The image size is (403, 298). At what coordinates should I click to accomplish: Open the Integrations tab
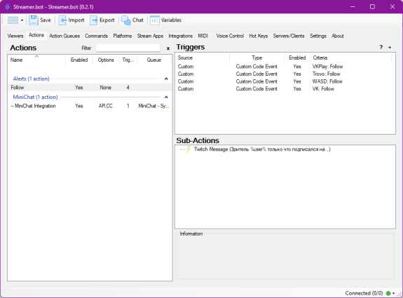pos(180,36)
